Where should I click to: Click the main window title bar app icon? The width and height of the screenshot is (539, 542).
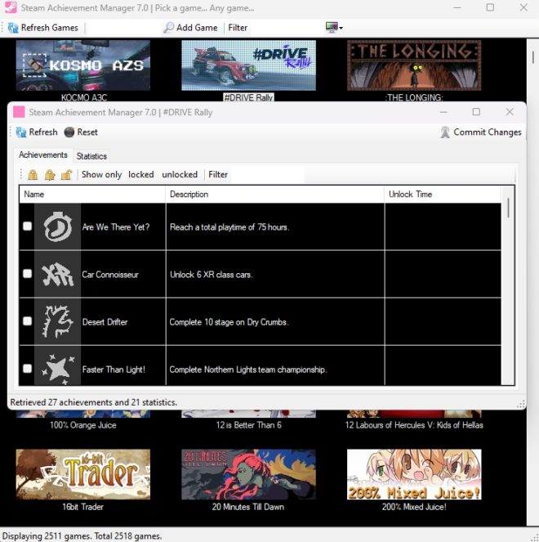click(x=11, y=7)
